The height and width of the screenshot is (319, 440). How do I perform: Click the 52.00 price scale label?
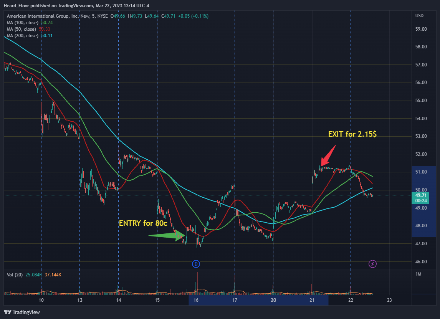[421, 154]
